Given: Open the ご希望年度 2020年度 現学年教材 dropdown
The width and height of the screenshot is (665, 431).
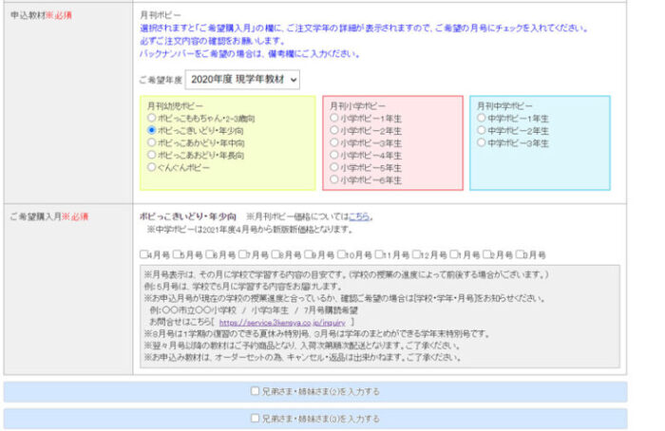Looking at the screenshot, I should click(242, 79).
